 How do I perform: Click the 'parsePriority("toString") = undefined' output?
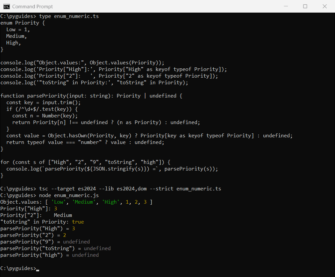click(x=55, y=248)
